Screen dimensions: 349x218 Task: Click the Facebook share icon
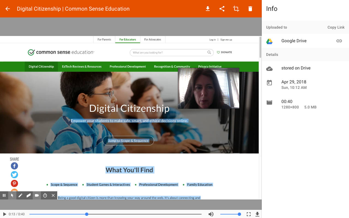point(14,166)
